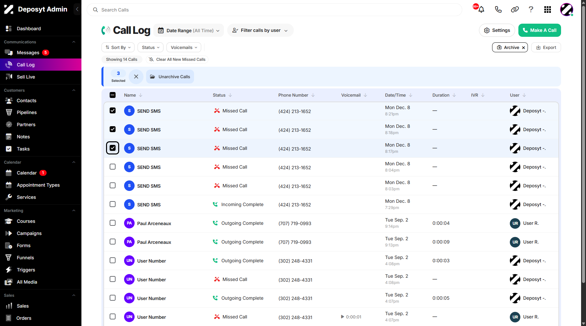
Task: Check the Incoming Complete 7:29pm call
Action: tap(113, 204)
